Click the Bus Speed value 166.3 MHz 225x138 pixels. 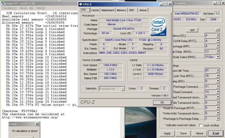tap(110, 74)
